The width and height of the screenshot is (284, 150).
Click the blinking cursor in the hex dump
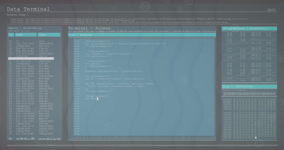(255, 138)
